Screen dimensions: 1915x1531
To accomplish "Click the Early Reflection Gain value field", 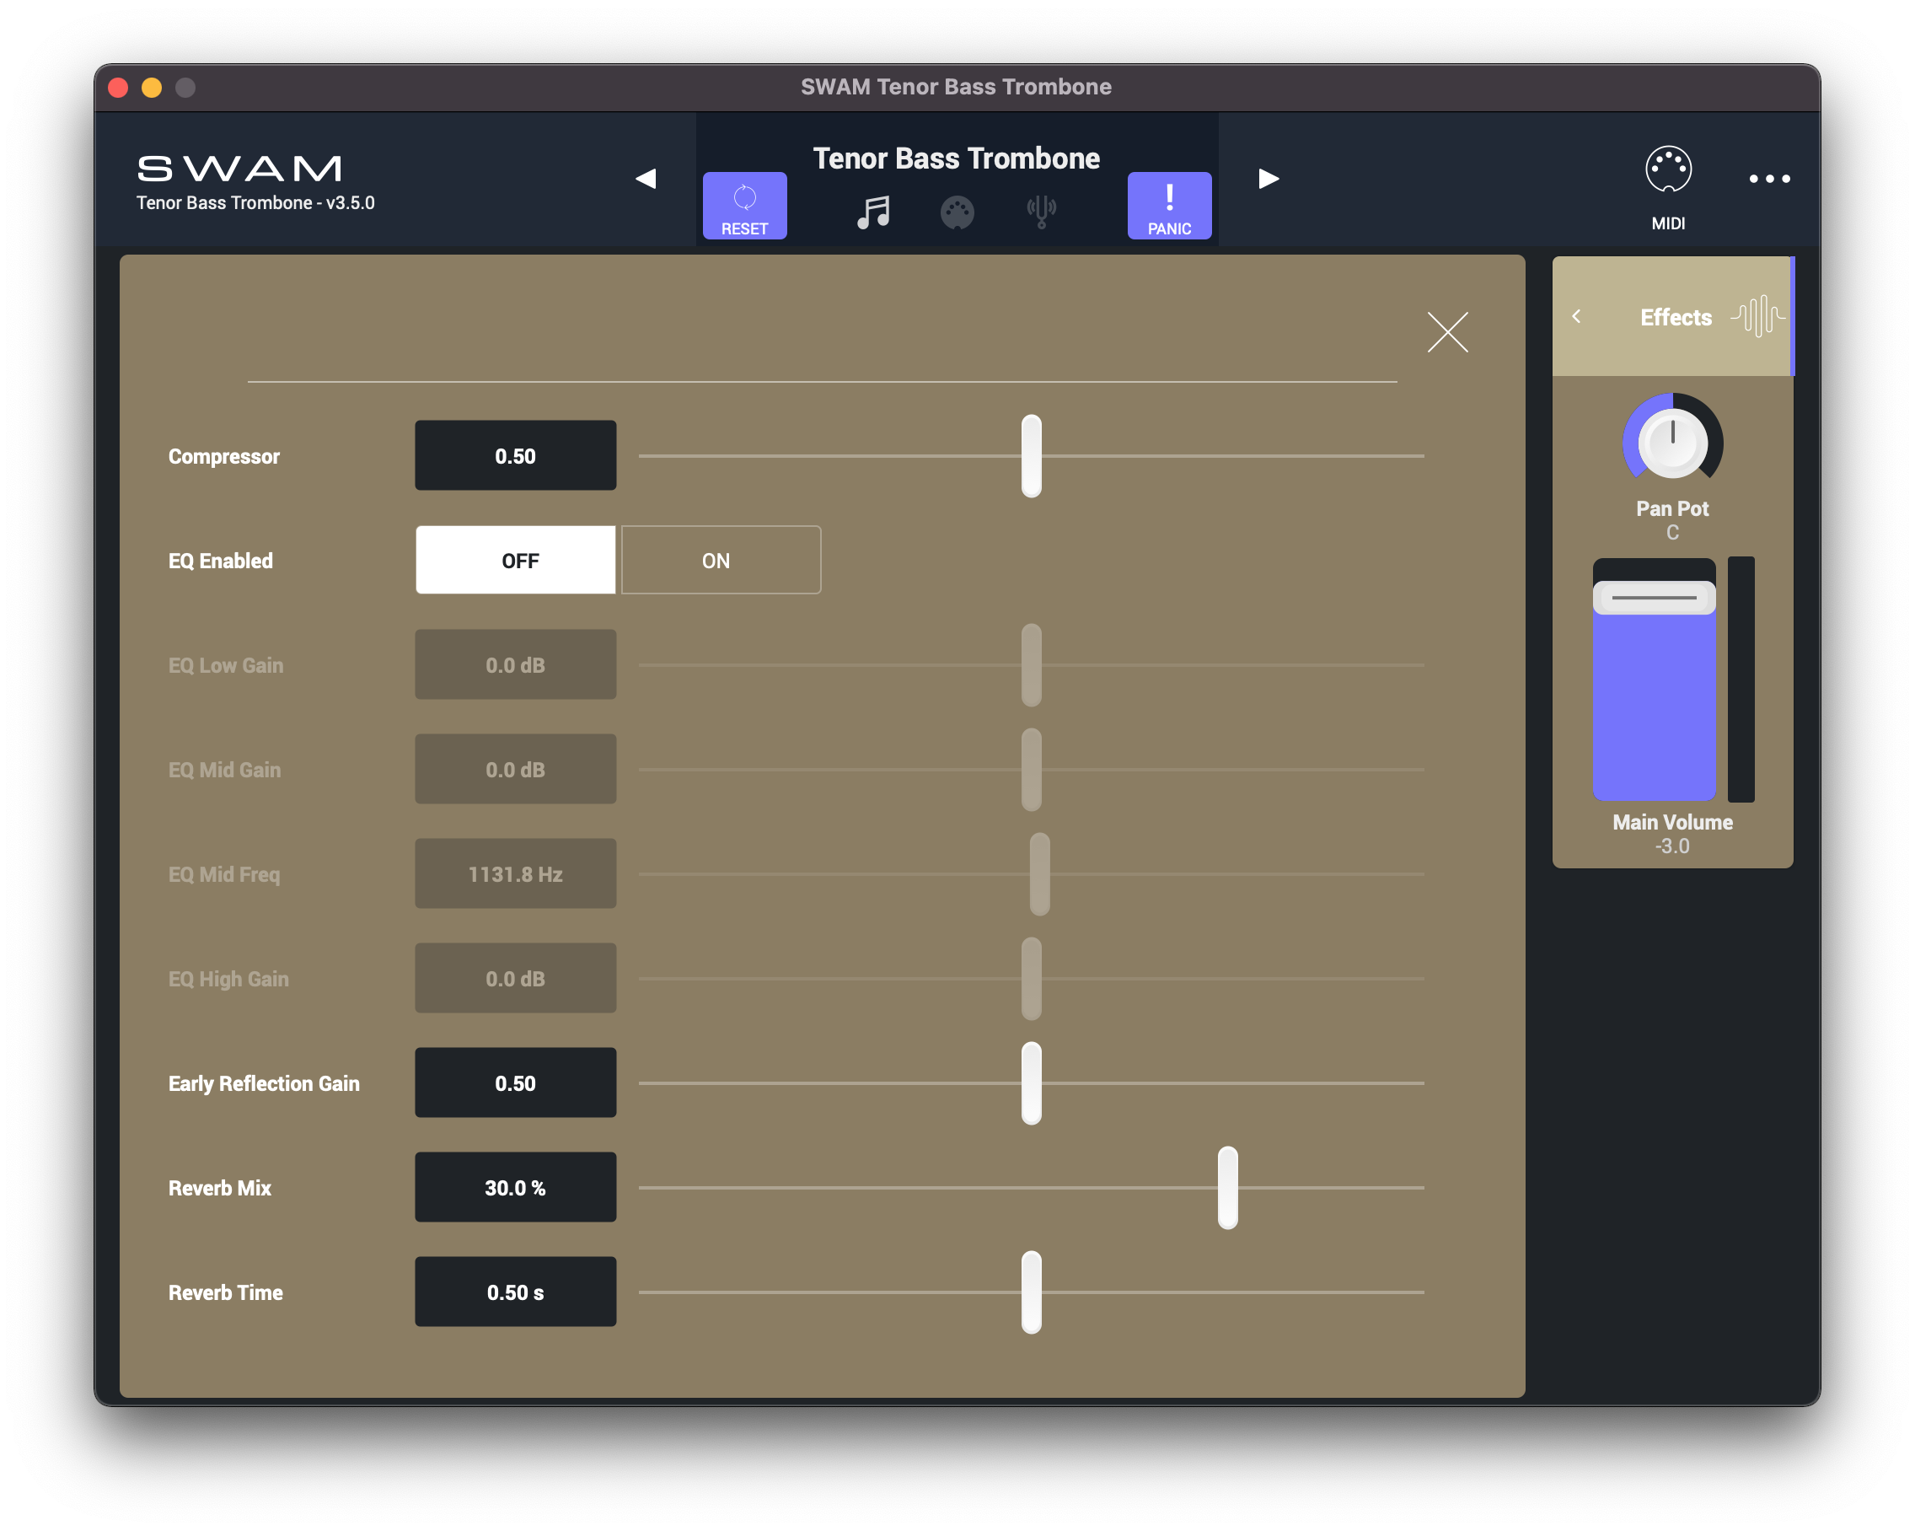I will tap(515, 1083).
